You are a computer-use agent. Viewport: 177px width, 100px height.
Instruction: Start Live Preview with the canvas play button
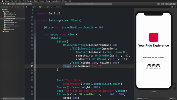(x=175, y=85)
